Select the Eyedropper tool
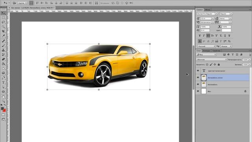The width and height of the screenshot is (252, 142). click(x=4, y=36)
